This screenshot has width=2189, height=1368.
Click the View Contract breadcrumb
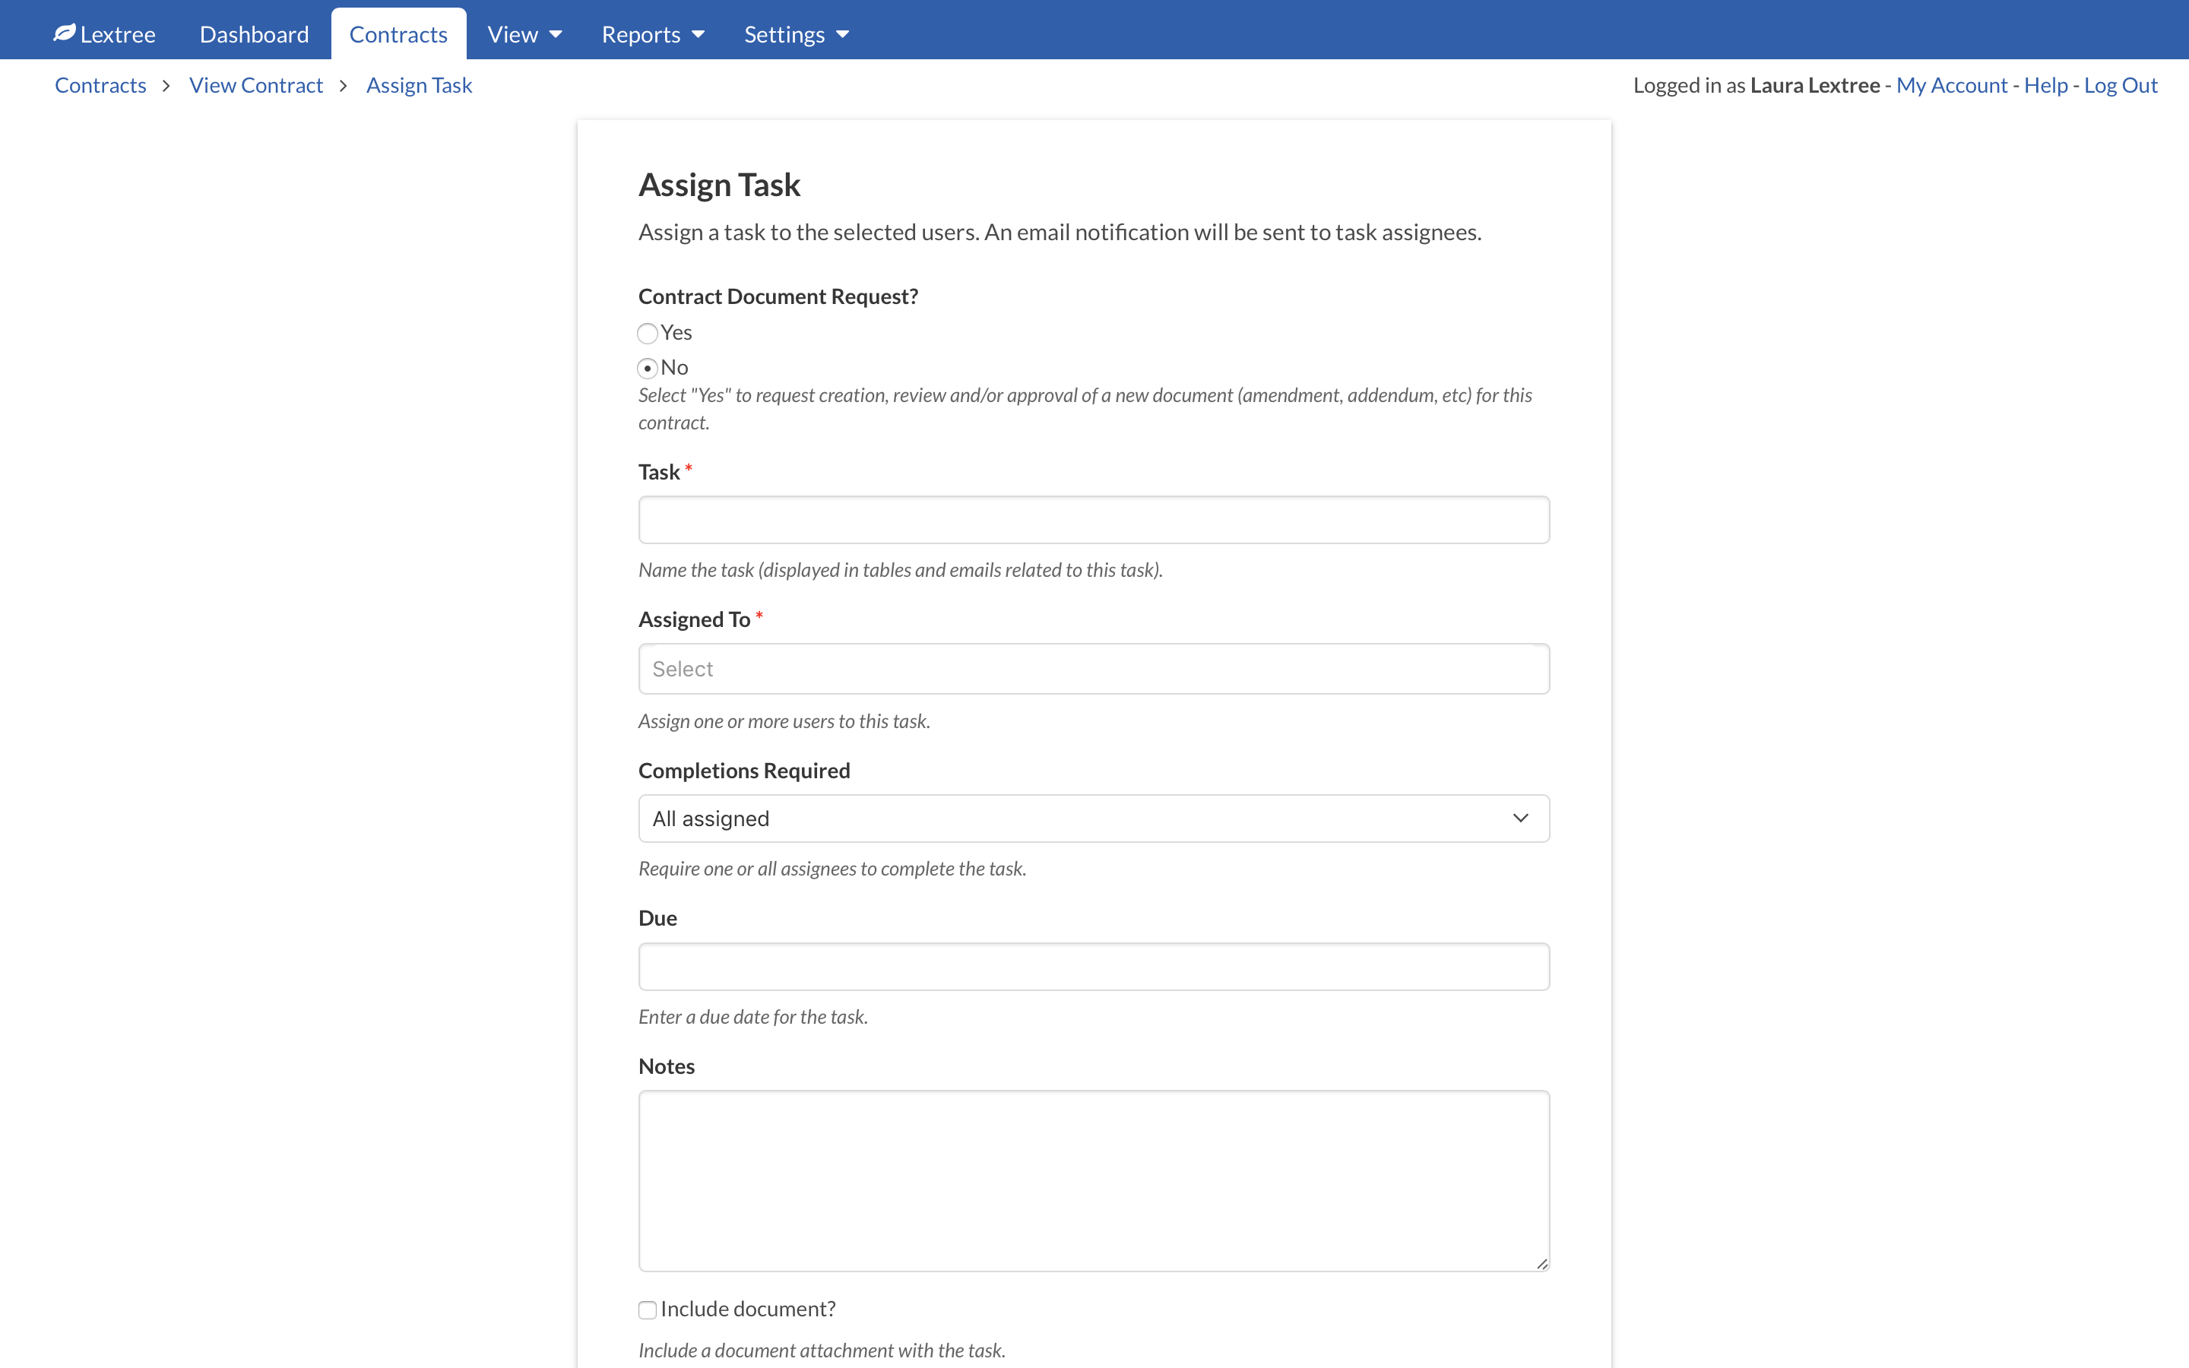256,85
